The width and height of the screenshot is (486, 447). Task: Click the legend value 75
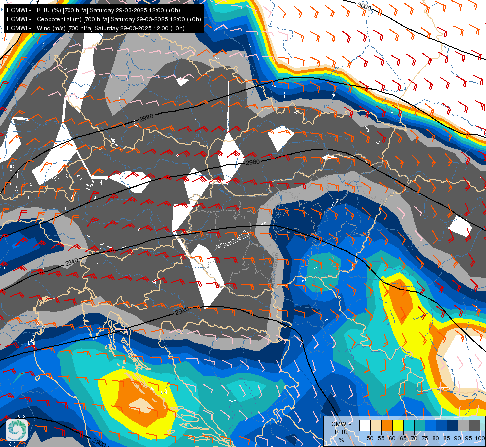[425, 438]
